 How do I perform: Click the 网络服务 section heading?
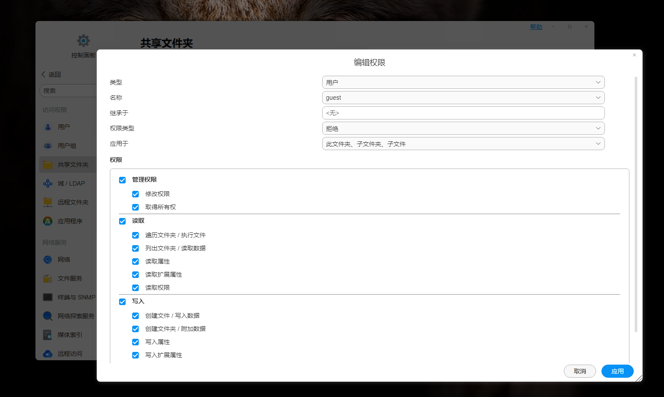click(54, 242)
